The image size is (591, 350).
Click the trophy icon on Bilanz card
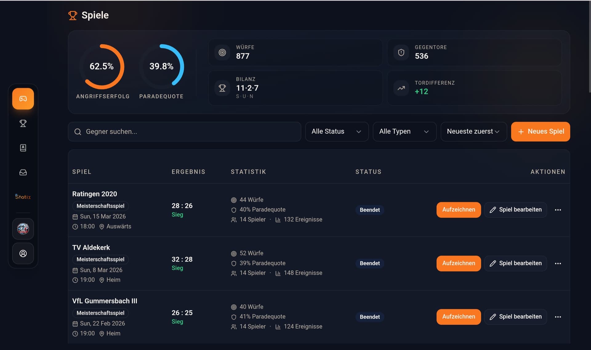tap(222, 88)
